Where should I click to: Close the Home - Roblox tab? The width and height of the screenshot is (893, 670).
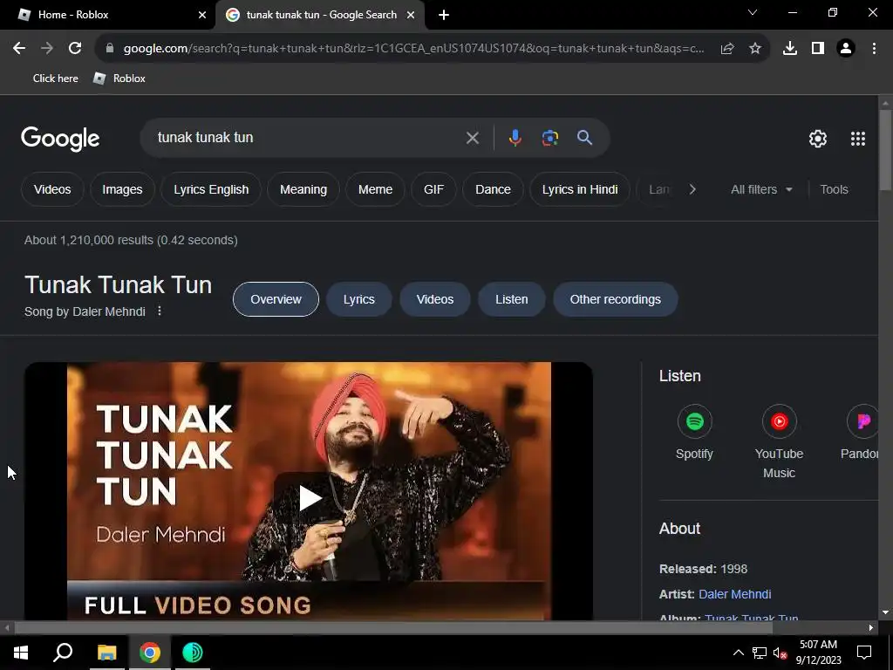pyautogui.click(x=202, y=15)
